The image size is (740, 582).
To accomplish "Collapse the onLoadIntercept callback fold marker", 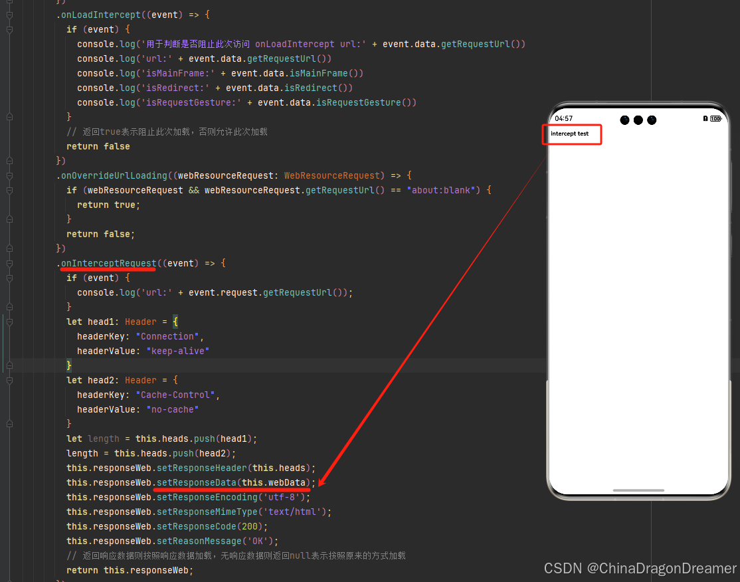I will tap(9, 15).
